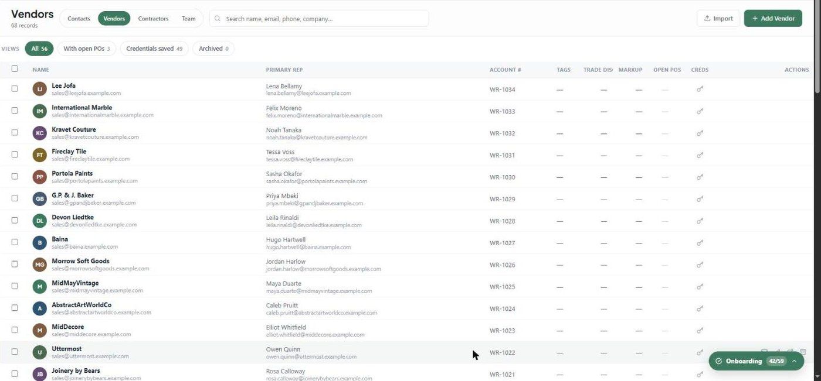Click key icon in Morrow Soft Goods row

(x=700, y=265)
